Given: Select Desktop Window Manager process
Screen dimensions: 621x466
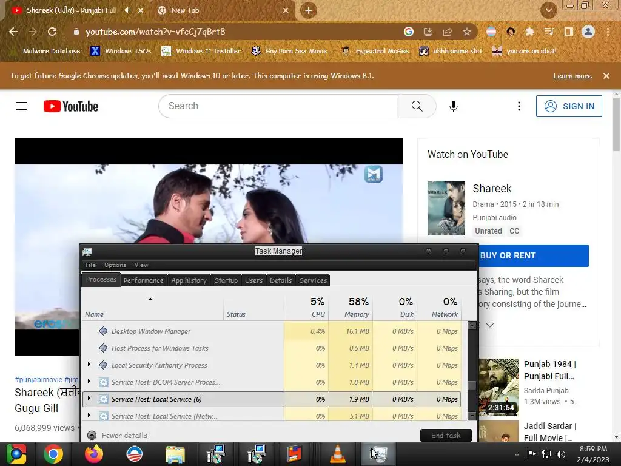Looking at the screenshot, I should point(271,331).
